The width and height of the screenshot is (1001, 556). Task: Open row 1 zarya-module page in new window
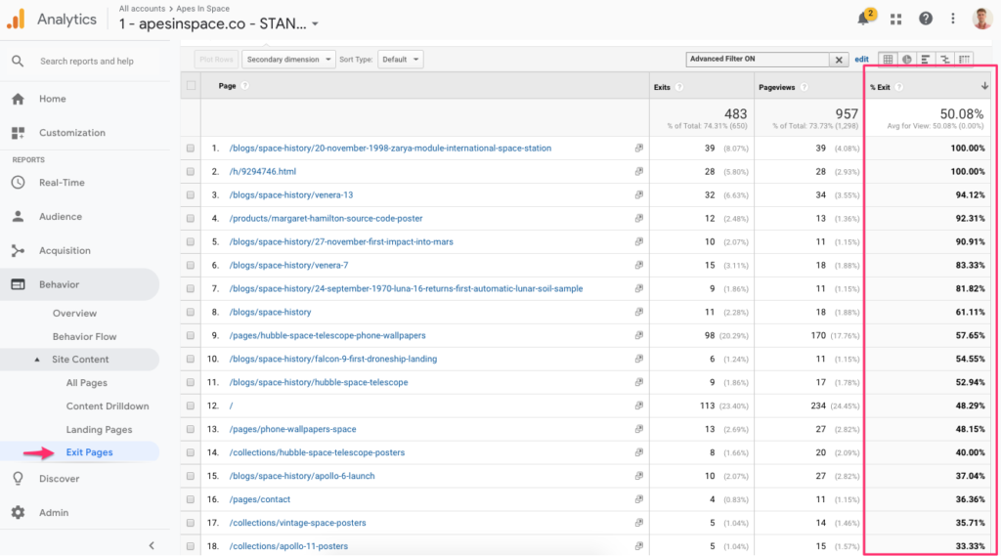[x=638, y=149]
